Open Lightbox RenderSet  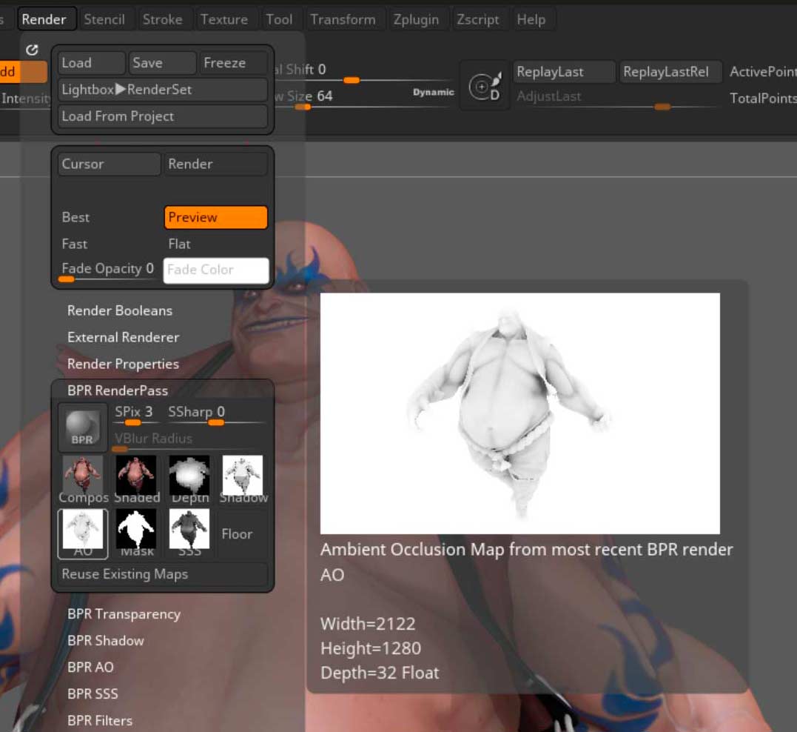coord(163,90)
